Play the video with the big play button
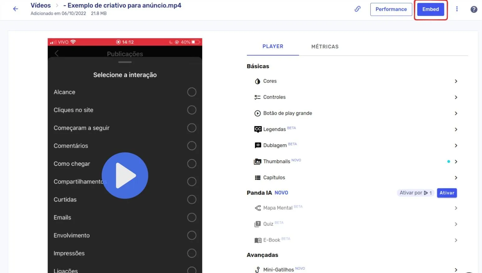Viewport: 482px width, 273px height. 125,176
